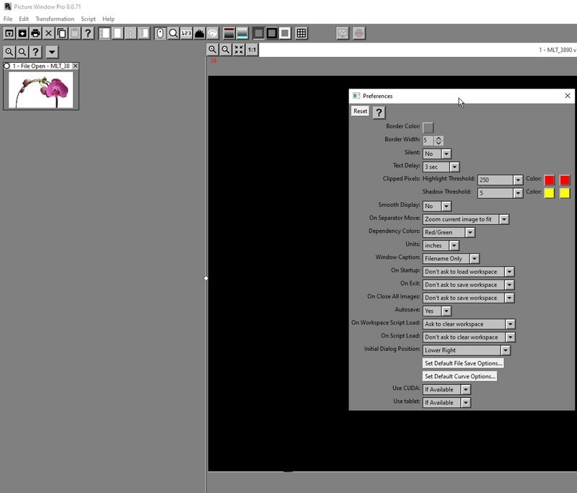Open the Script menu
577x493 pixels.
(x=88, y=19)
